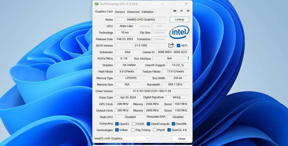Click the GPU field showing Alder Lake
The image size is (288, 146).
point(126,26)
